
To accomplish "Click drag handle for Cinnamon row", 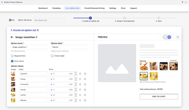I will point(80,84).
